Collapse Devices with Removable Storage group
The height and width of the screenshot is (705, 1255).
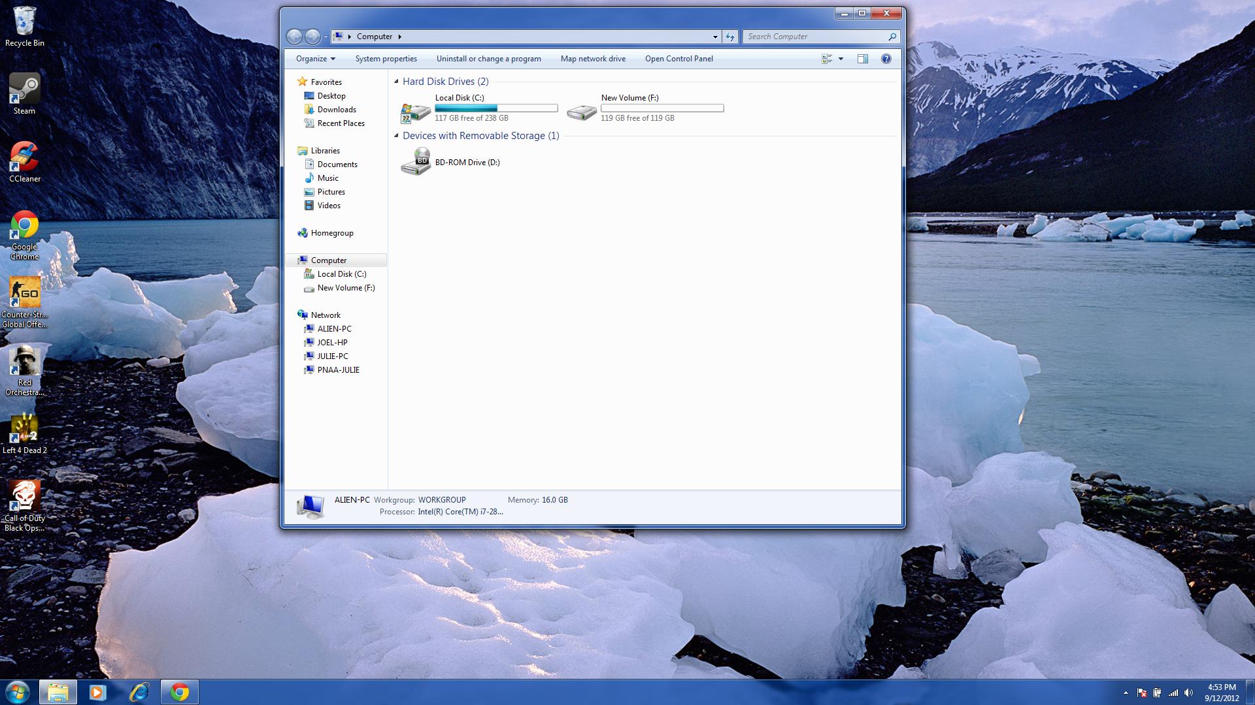click(396, 136)
